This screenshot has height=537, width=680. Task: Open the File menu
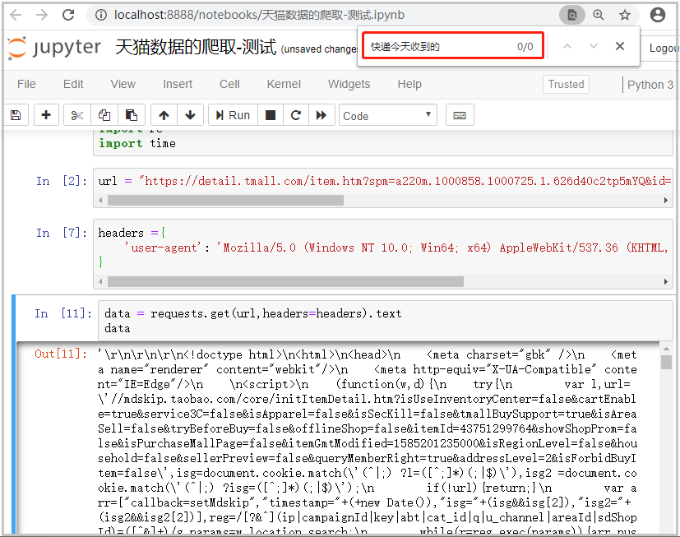coord(26,84)
